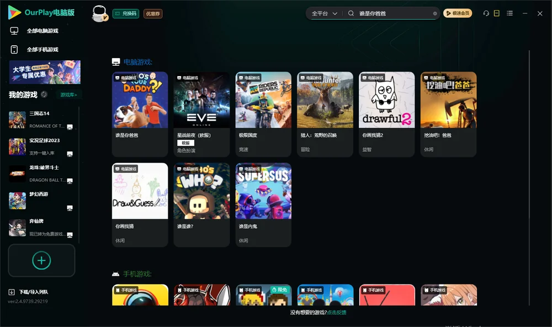The image size is (552, 327).
Task: Click PC icon beside 龙珠:破界斗士
Action: point(70,181)
